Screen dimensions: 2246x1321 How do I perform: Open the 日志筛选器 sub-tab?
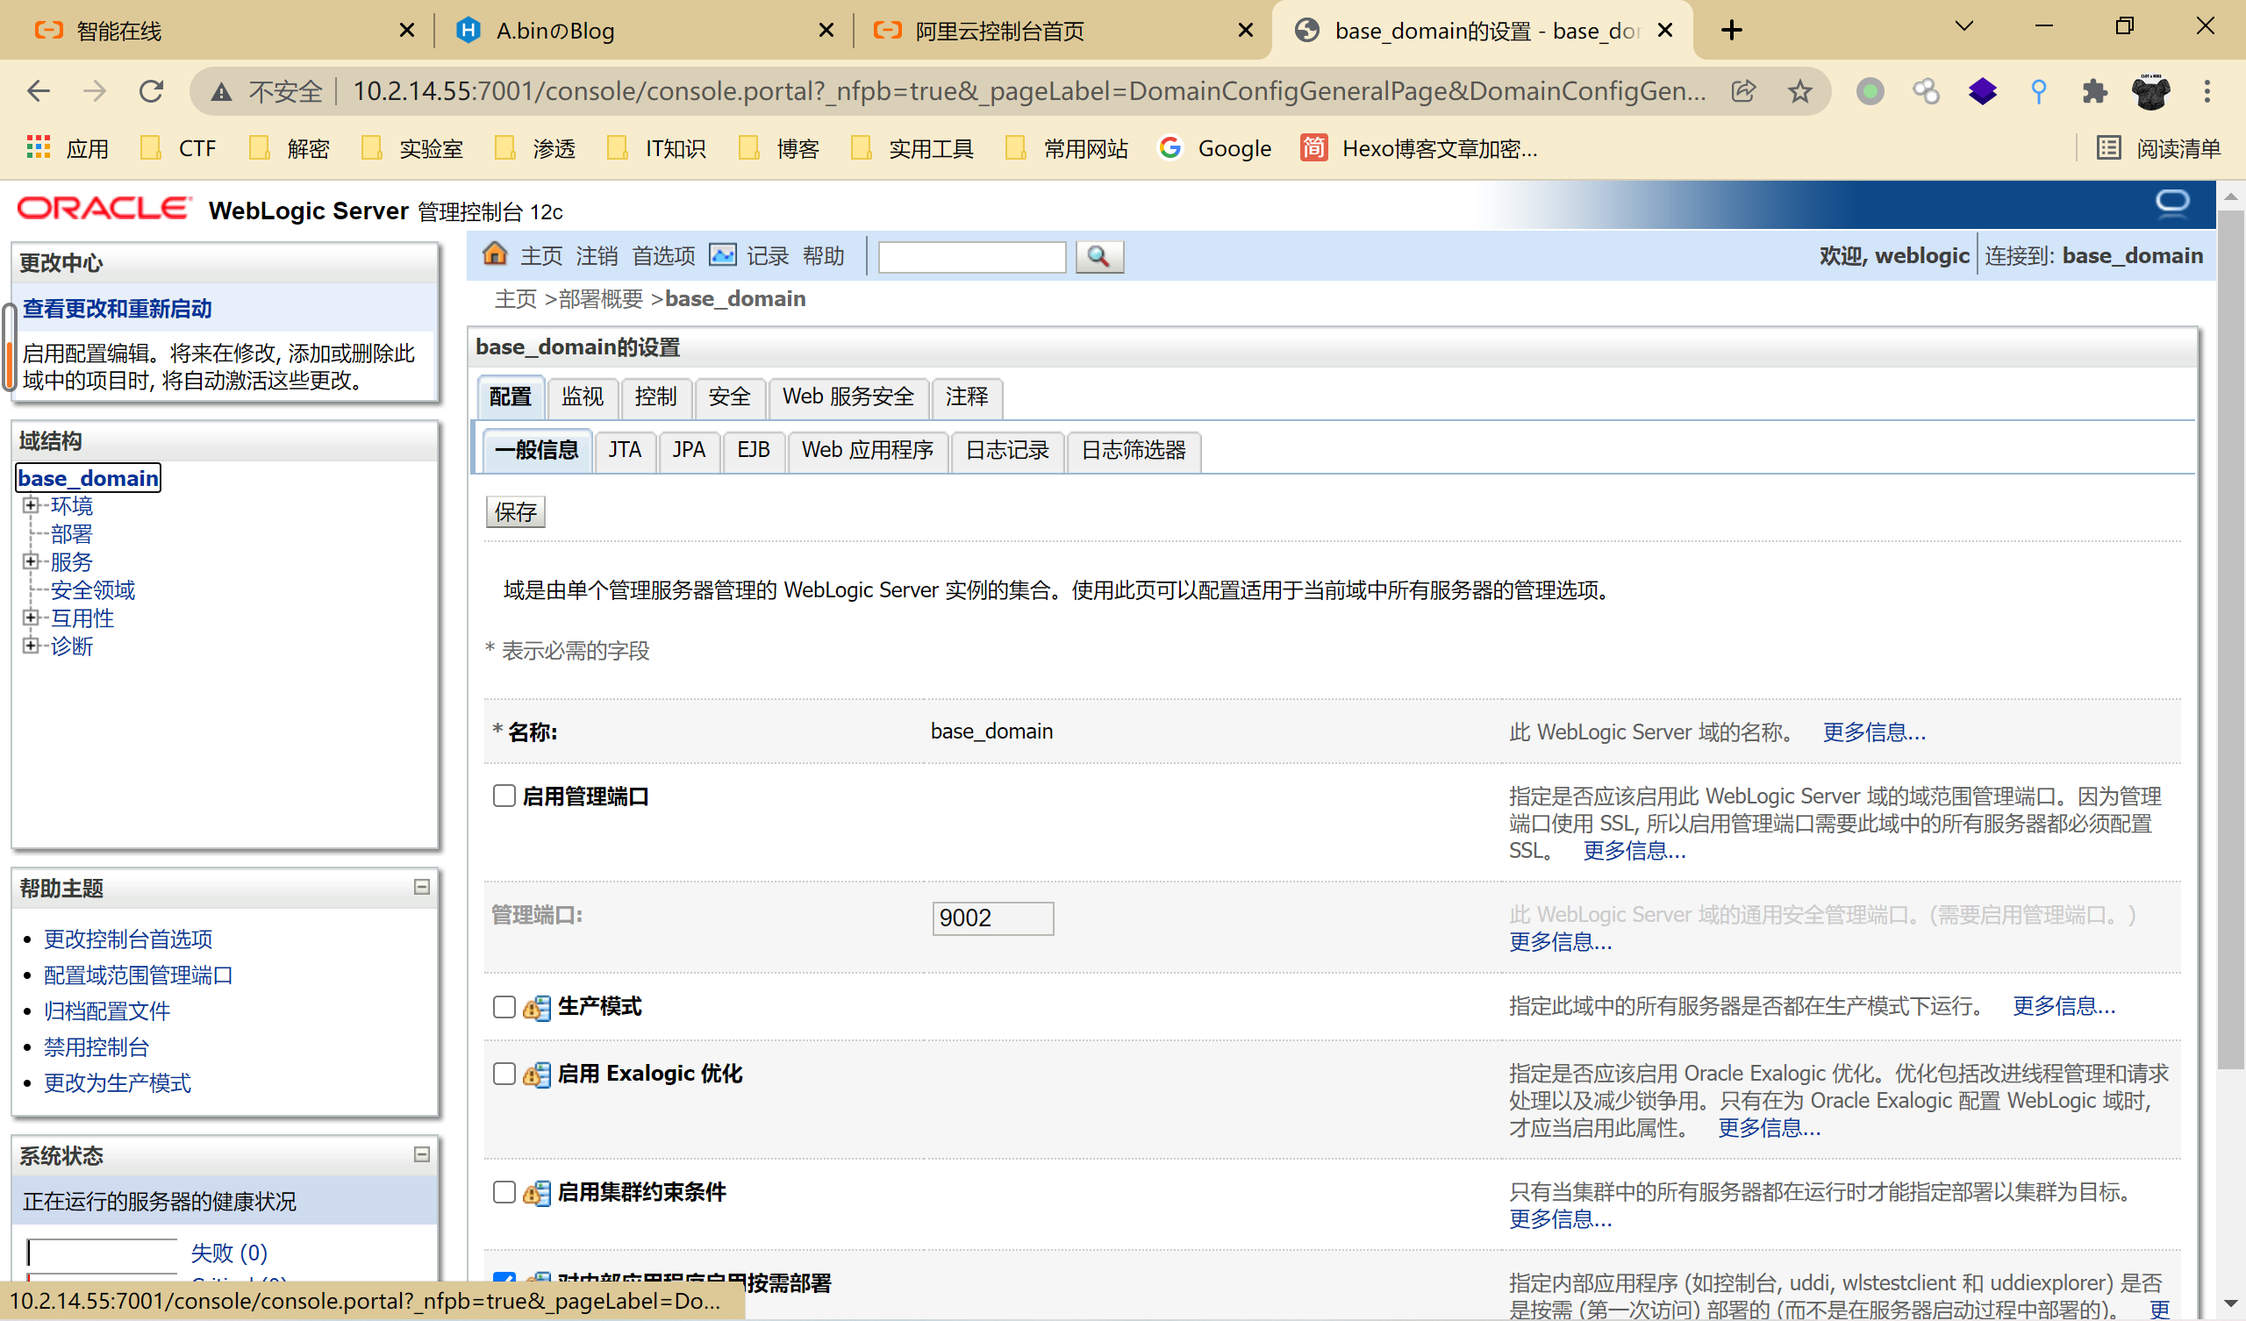click(1133, 450)
